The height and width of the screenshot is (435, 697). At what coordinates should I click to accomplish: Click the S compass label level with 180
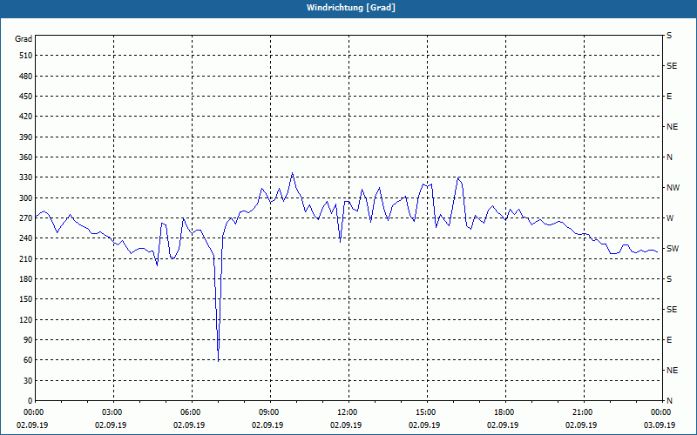(669, 279)
